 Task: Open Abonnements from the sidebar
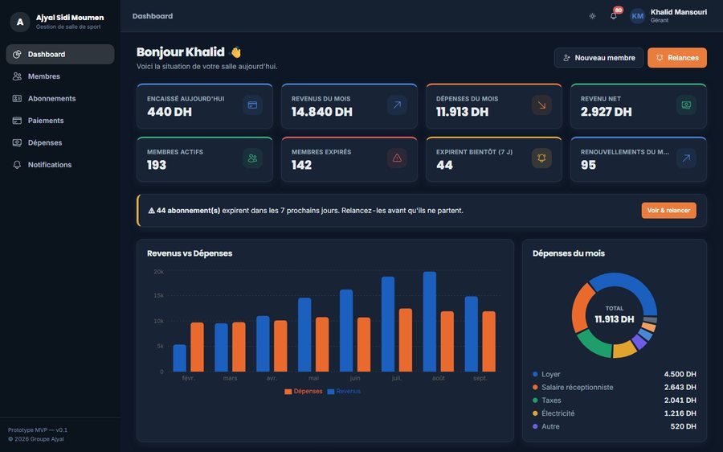60,98
